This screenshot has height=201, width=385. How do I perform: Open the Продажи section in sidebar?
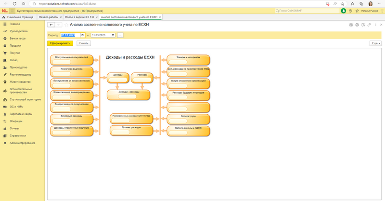point(15,45)
